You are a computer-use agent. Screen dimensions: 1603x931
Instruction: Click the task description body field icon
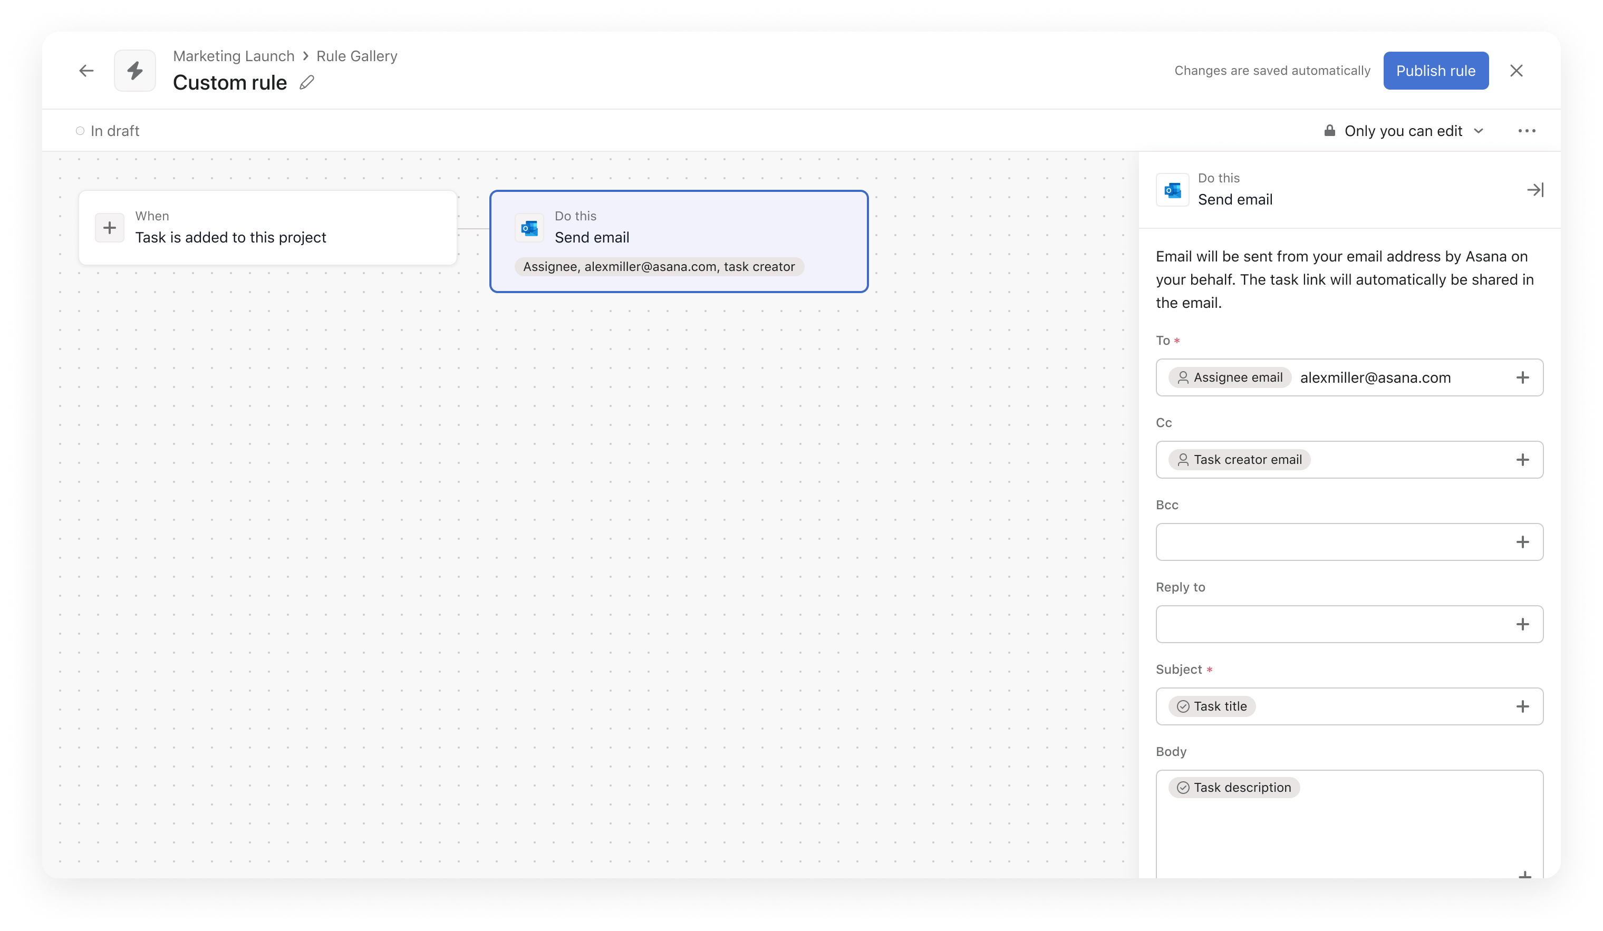[1183, 787]
